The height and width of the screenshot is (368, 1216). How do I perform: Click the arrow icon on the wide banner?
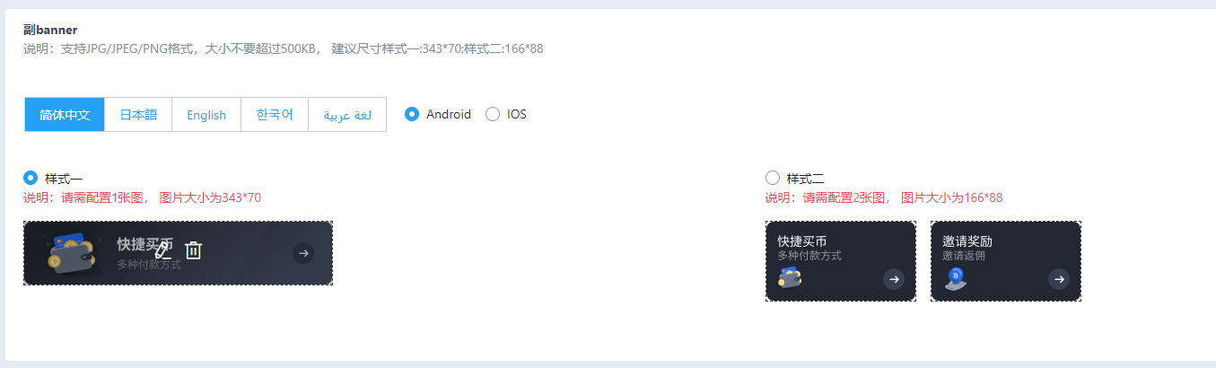[x=303, y=253]
